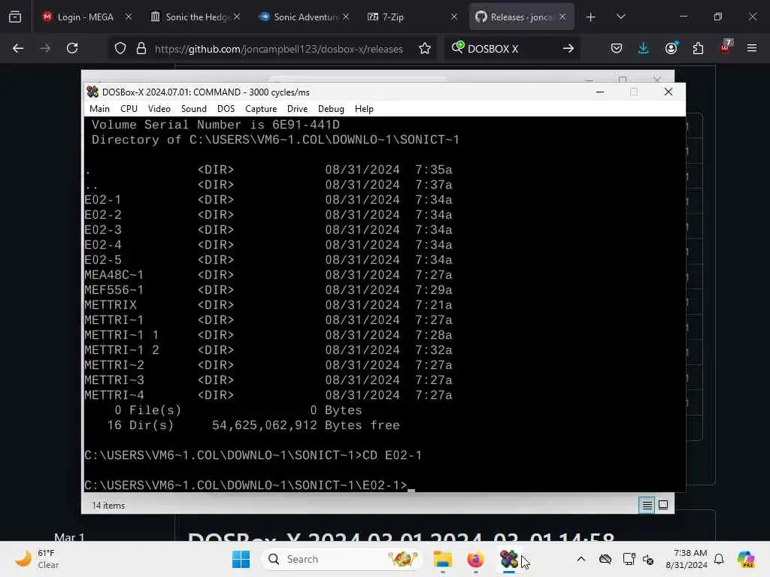
Task: Bookmark this page with the star
Action: pyautogui.click(x=425, y=48)
